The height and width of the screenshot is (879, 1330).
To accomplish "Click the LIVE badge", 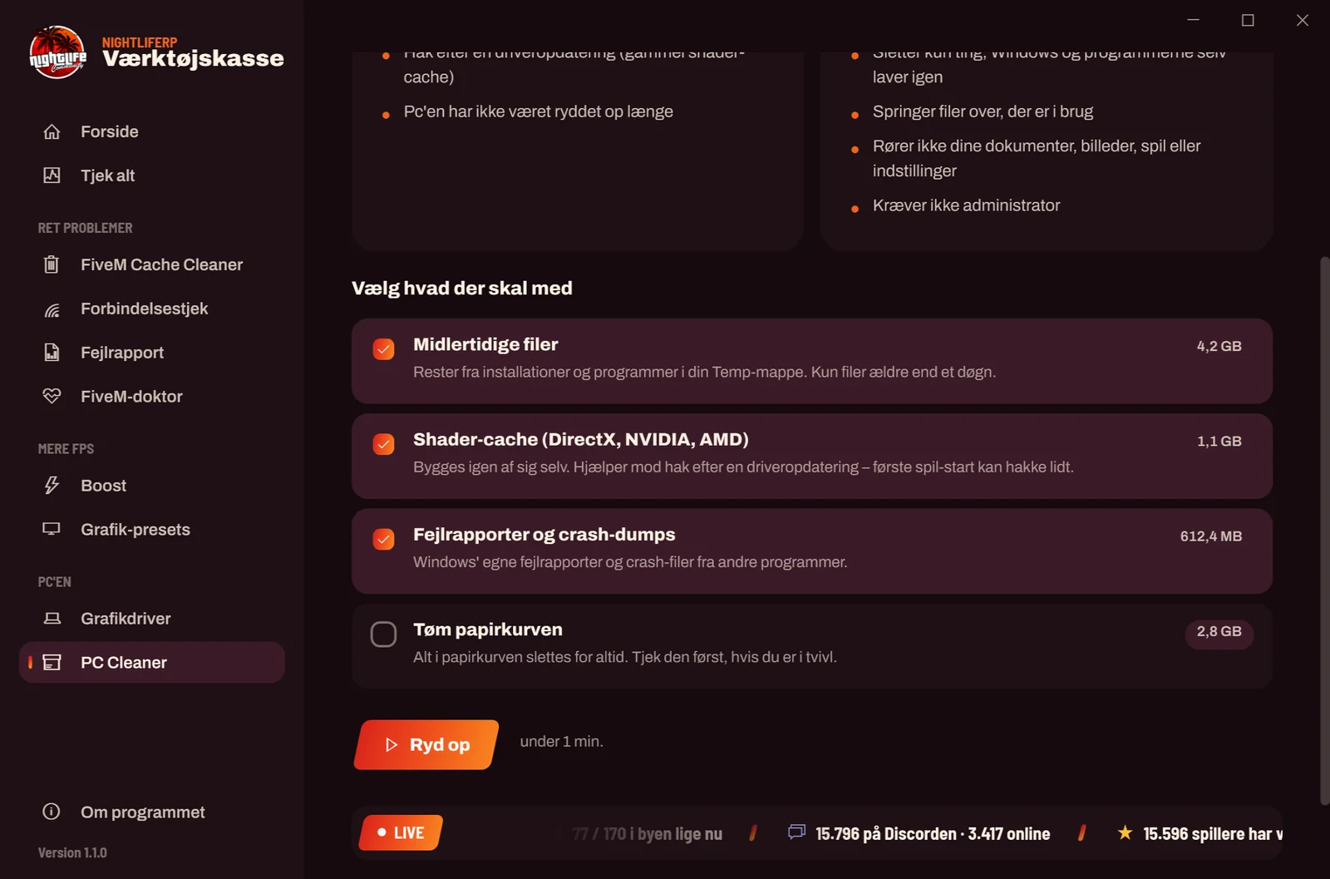I will pos(401,832).
